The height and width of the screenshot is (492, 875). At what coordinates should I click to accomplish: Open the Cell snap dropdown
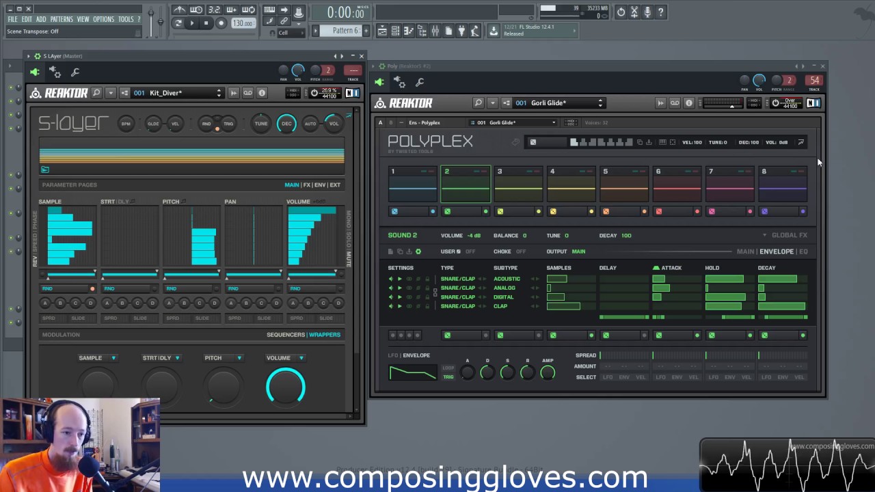point(290,33)
